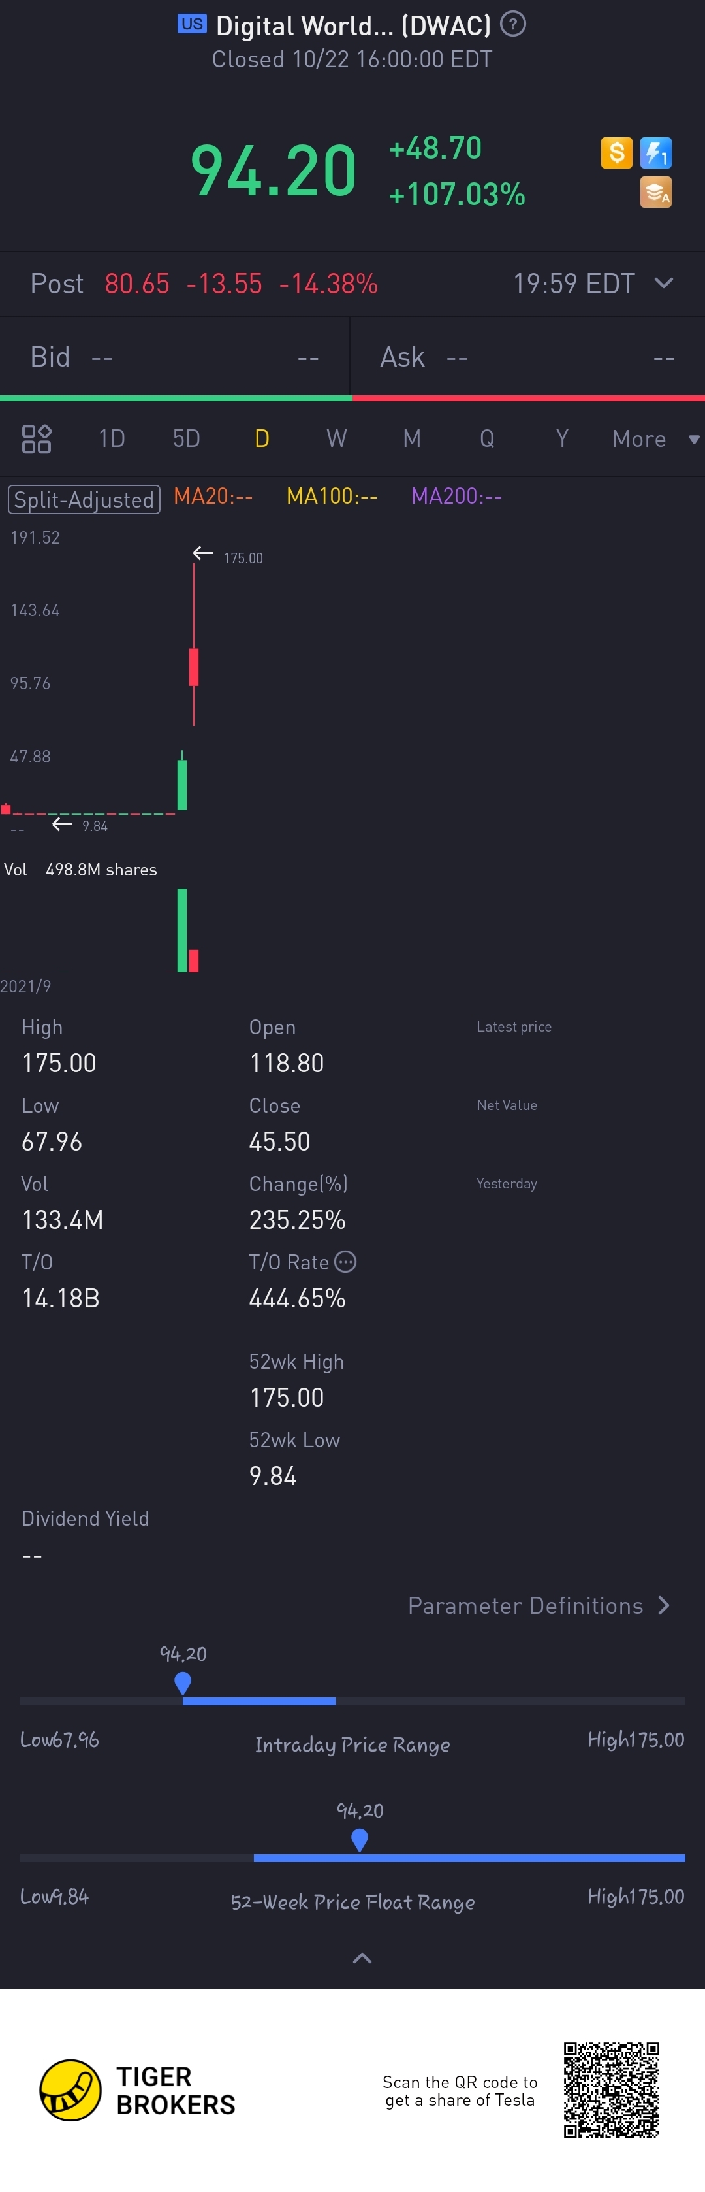Select the D daily chart tab
Image resolution: width=705 pixels, height=2192 pixels.
[262, 439]
